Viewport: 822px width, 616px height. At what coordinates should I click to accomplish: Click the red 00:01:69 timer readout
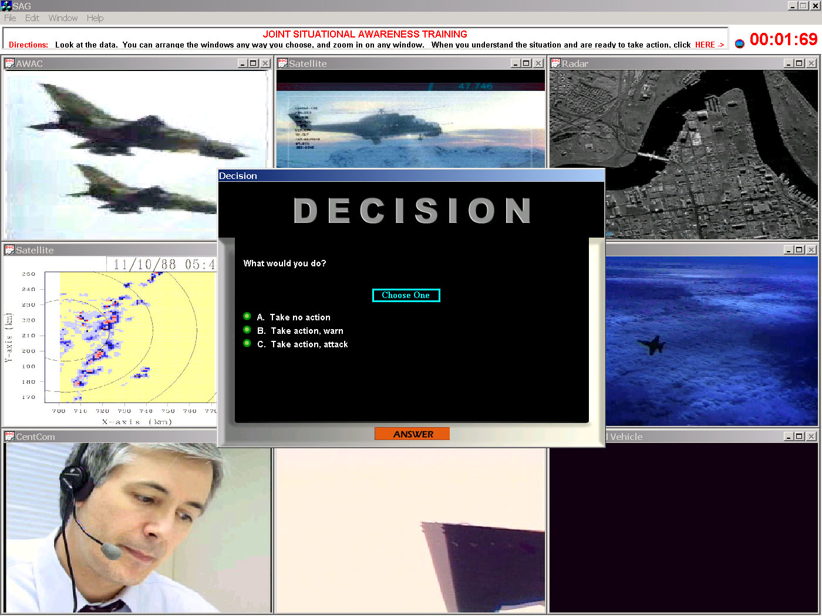point(783,39)
